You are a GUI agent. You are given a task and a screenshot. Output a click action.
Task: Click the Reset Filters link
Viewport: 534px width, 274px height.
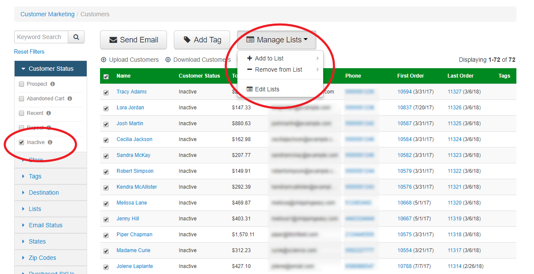29,51
